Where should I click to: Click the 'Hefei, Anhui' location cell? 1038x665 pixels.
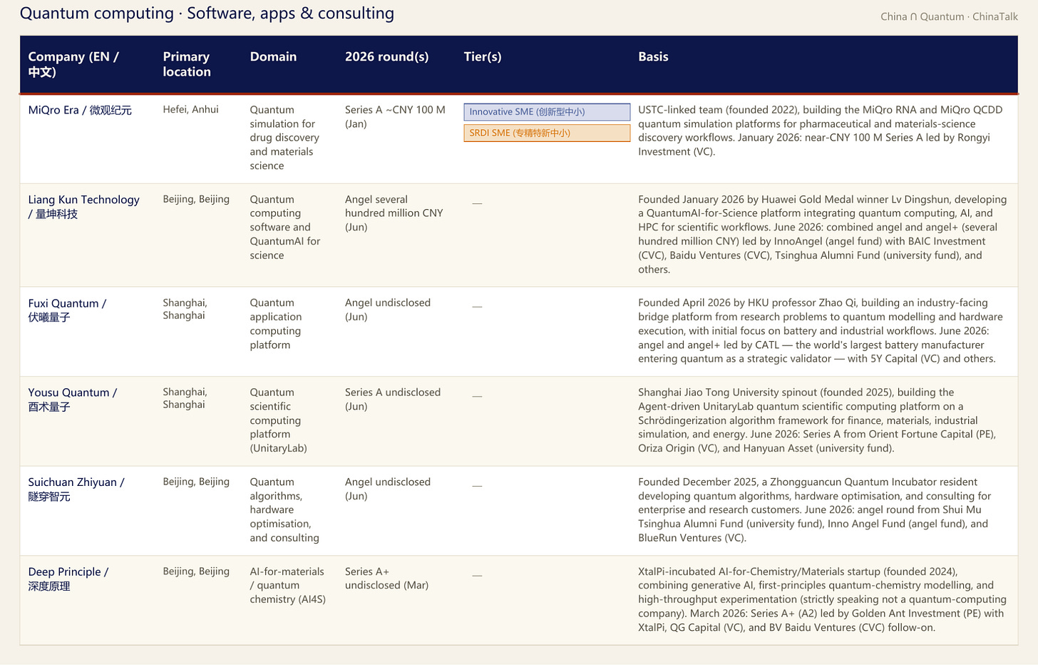coord(190,109)
